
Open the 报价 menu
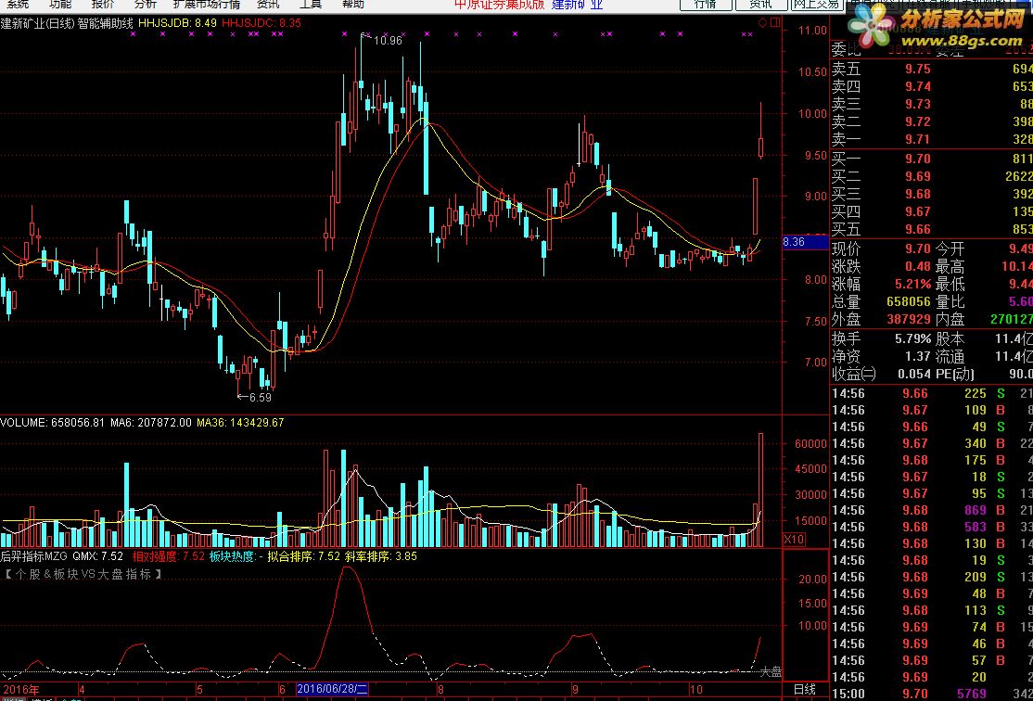102,4
